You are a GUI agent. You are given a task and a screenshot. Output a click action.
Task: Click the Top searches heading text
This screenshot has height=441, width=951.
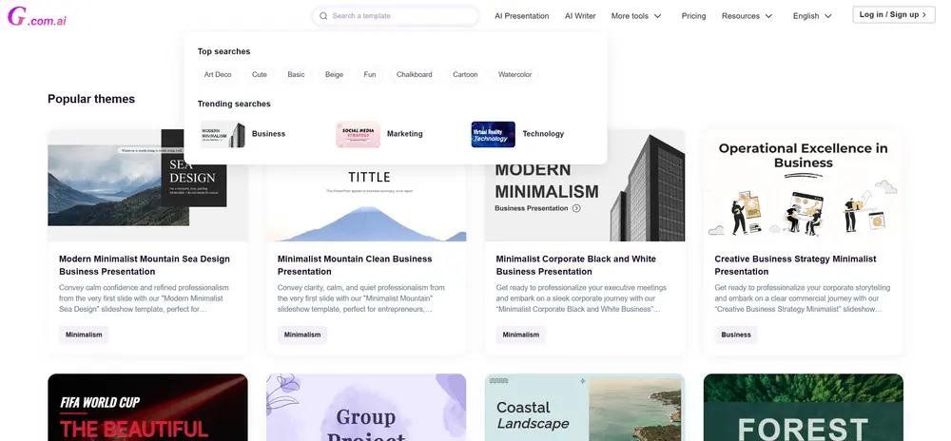223,51
